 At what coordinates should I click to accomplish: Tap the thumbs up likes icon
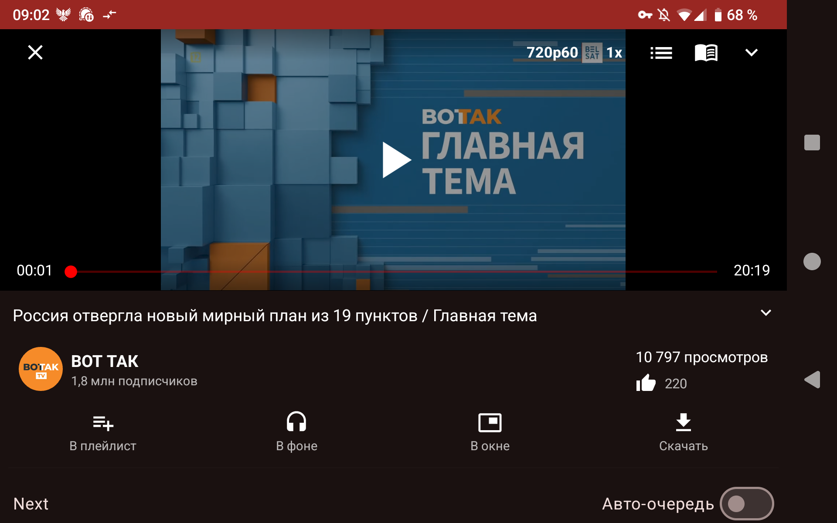[x=646, y=383]
